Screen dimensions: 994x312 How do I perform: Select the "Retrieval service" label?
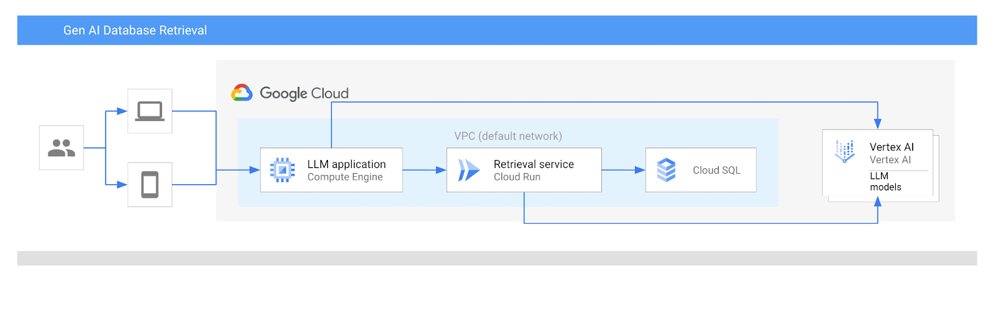[x=534, y=164]
